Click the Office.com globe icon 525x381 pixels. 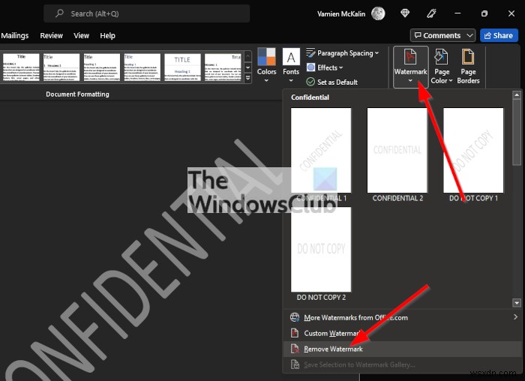(x=295, y=317)
